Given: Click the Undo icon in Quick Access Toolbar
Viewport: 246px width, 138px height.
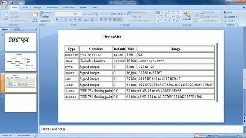Looking at the screenshot, I should [x=16, y=3].
